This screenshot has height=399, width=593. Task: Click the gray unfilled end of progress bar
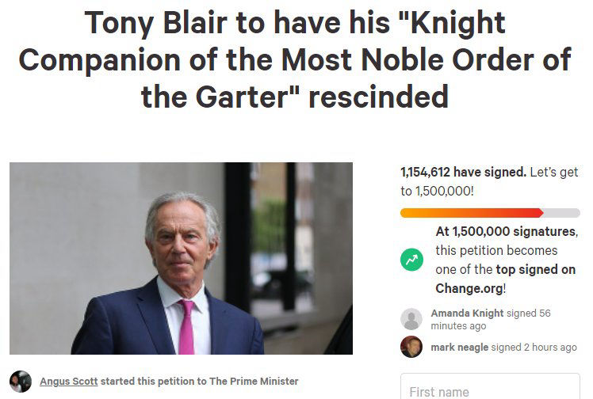click(x=561, y=213)
